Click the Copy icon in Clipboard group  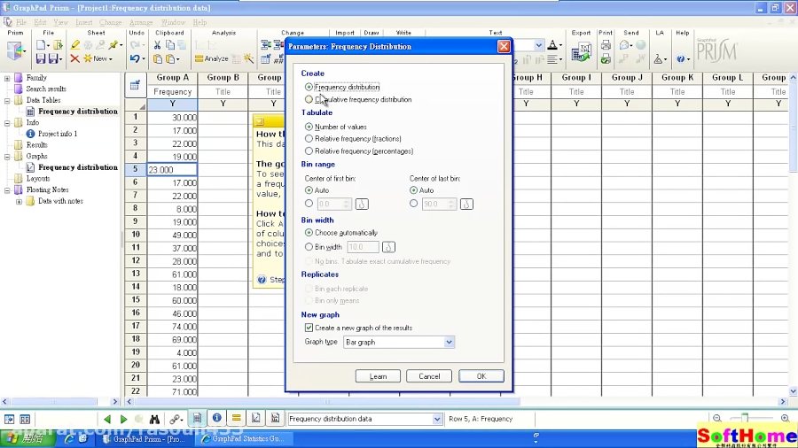[x=170, y=45]
